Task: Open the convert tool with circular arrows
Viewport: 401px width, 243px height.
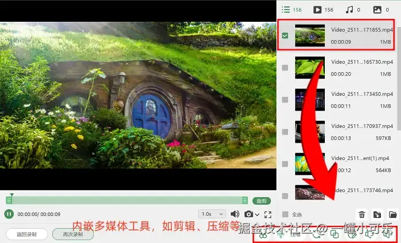Action: [x=316, y=235]
